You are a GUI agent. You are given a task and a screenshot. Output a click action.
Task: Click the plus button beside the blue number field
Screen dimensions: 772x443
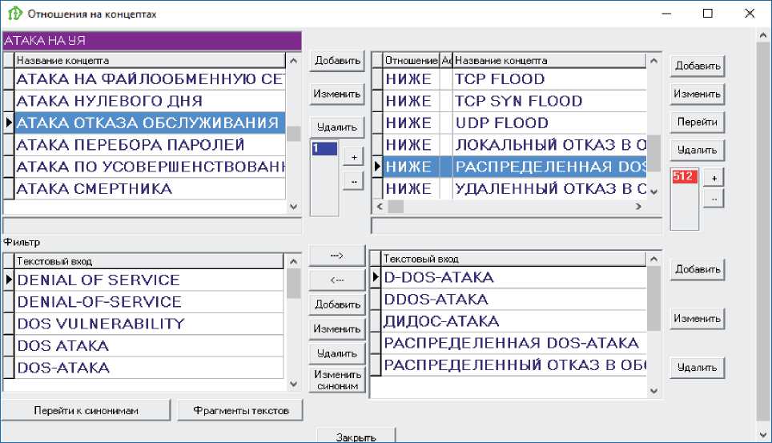353,158
